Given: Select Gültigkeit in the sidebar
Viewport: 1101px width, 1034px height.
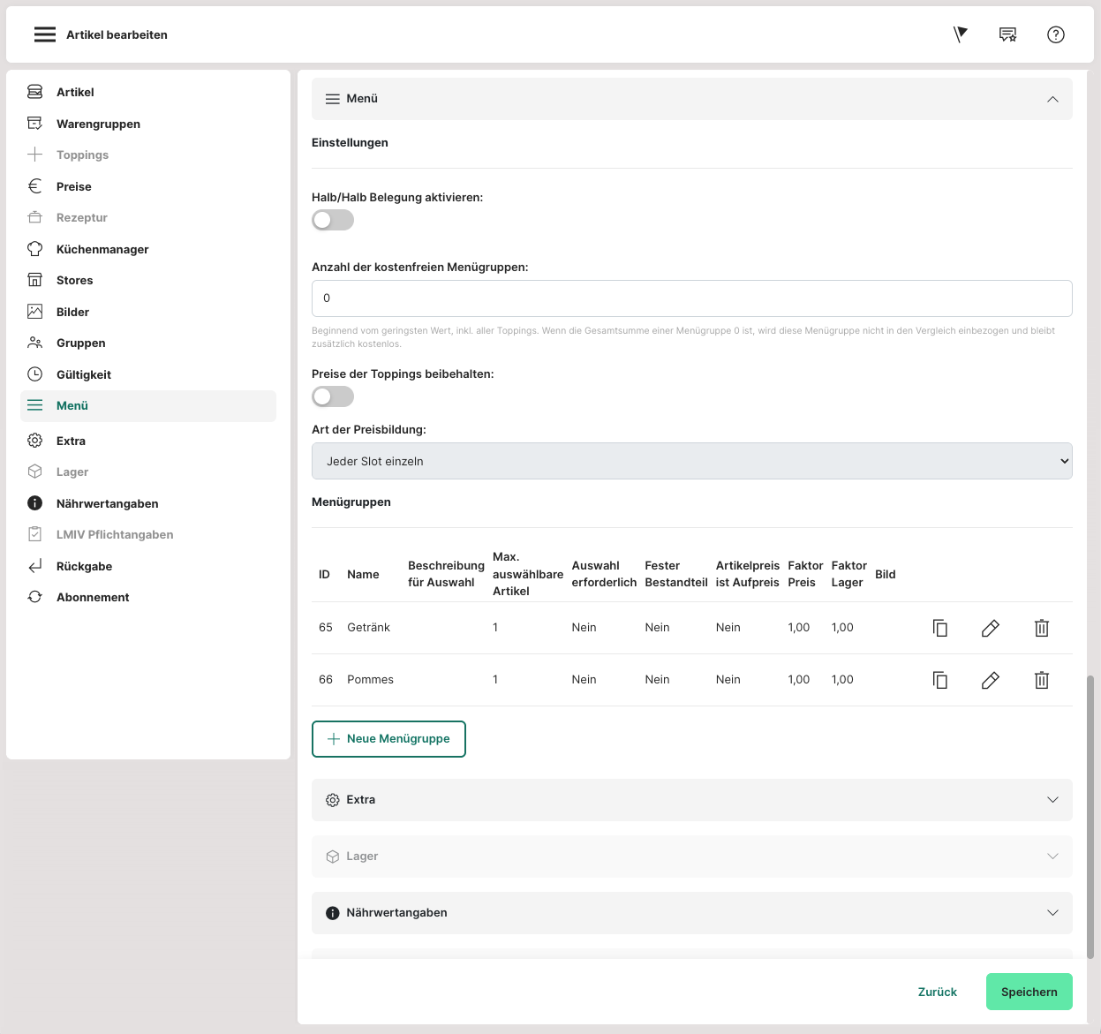Looking at the screenshot, I should click(84, 374).
